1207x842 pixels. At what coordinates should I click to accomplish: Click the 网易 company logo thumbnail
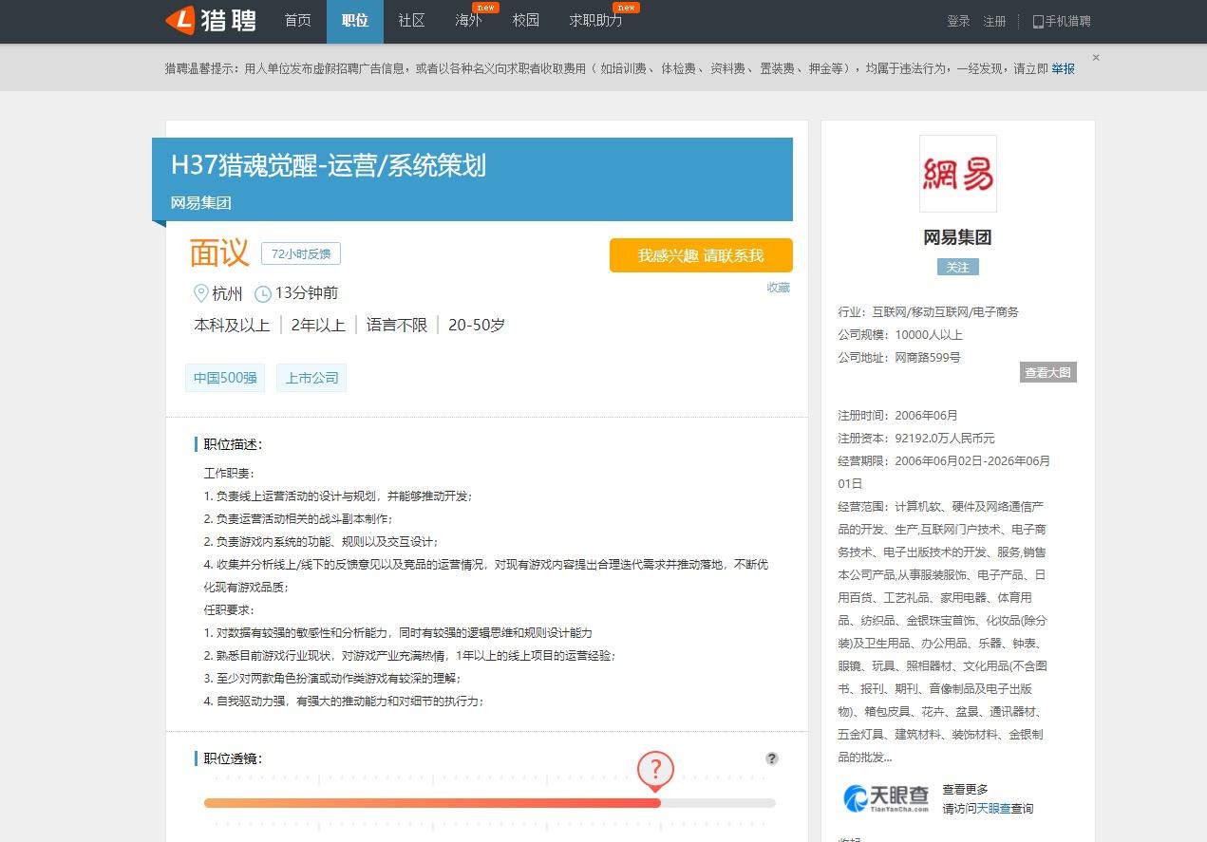(957, 174)
